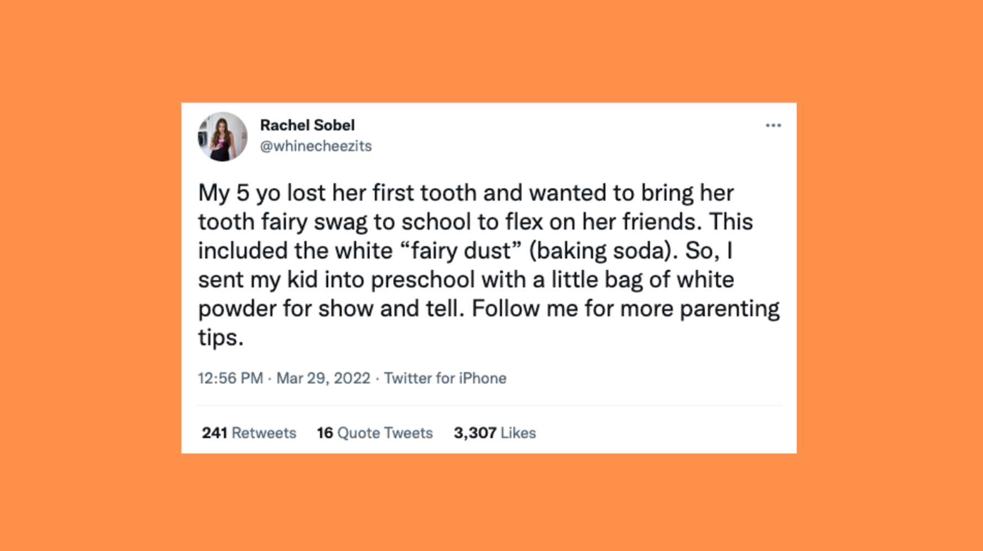Open the @whinecheezits profile handle

click(316, 146)
